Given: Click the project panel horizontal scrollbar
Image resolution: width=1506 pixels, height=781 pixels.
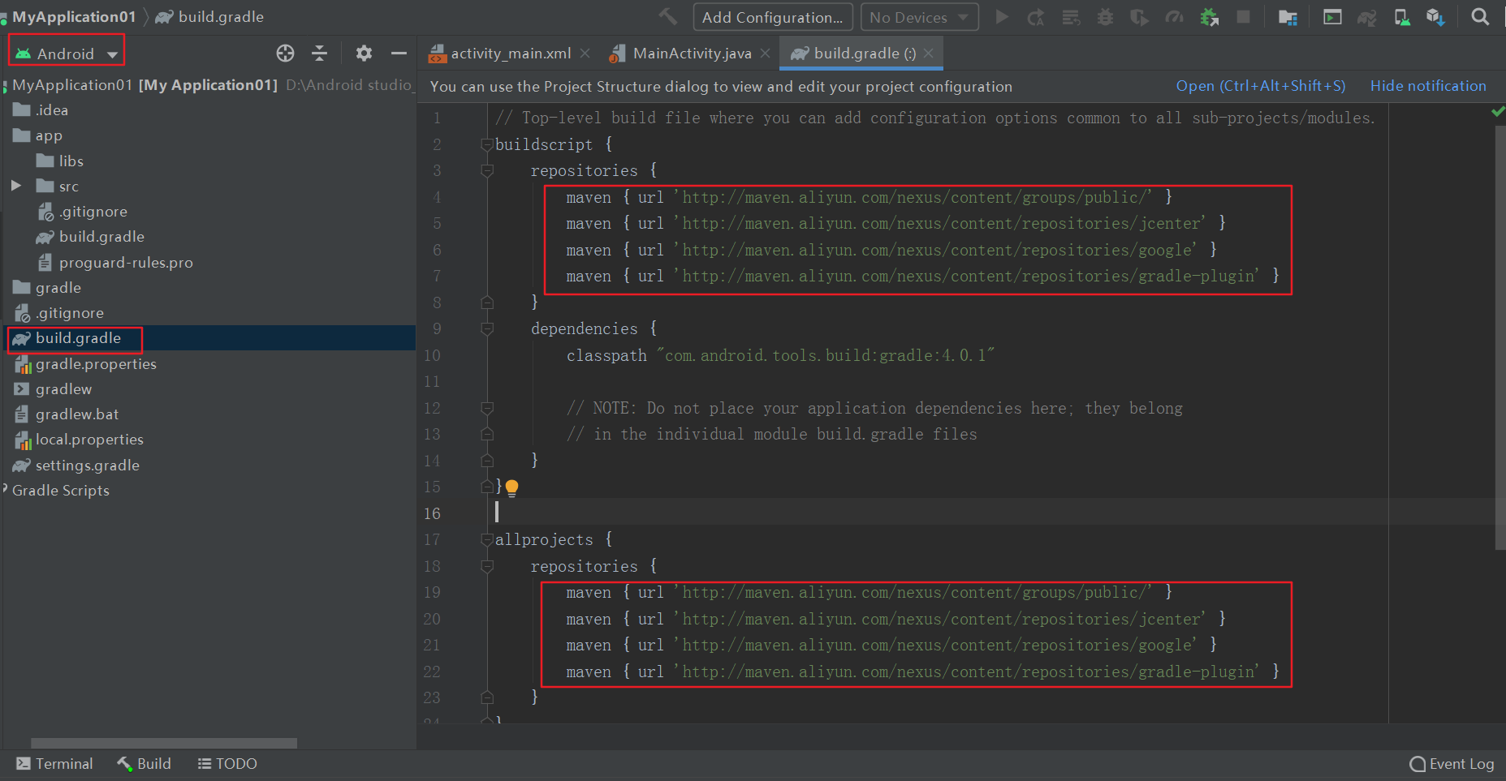Looking at the screenshot, I should coord(163,743).
